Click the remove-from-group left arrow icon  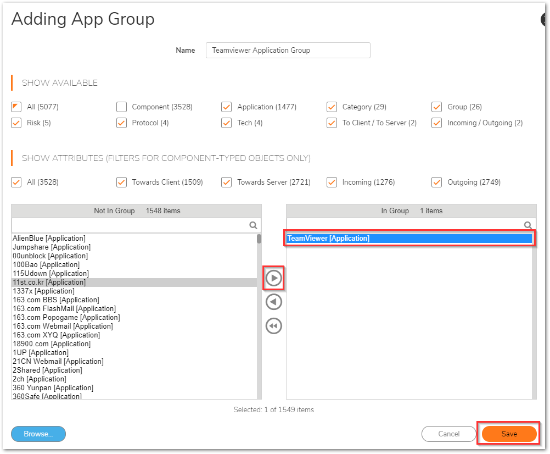point(274,302)
